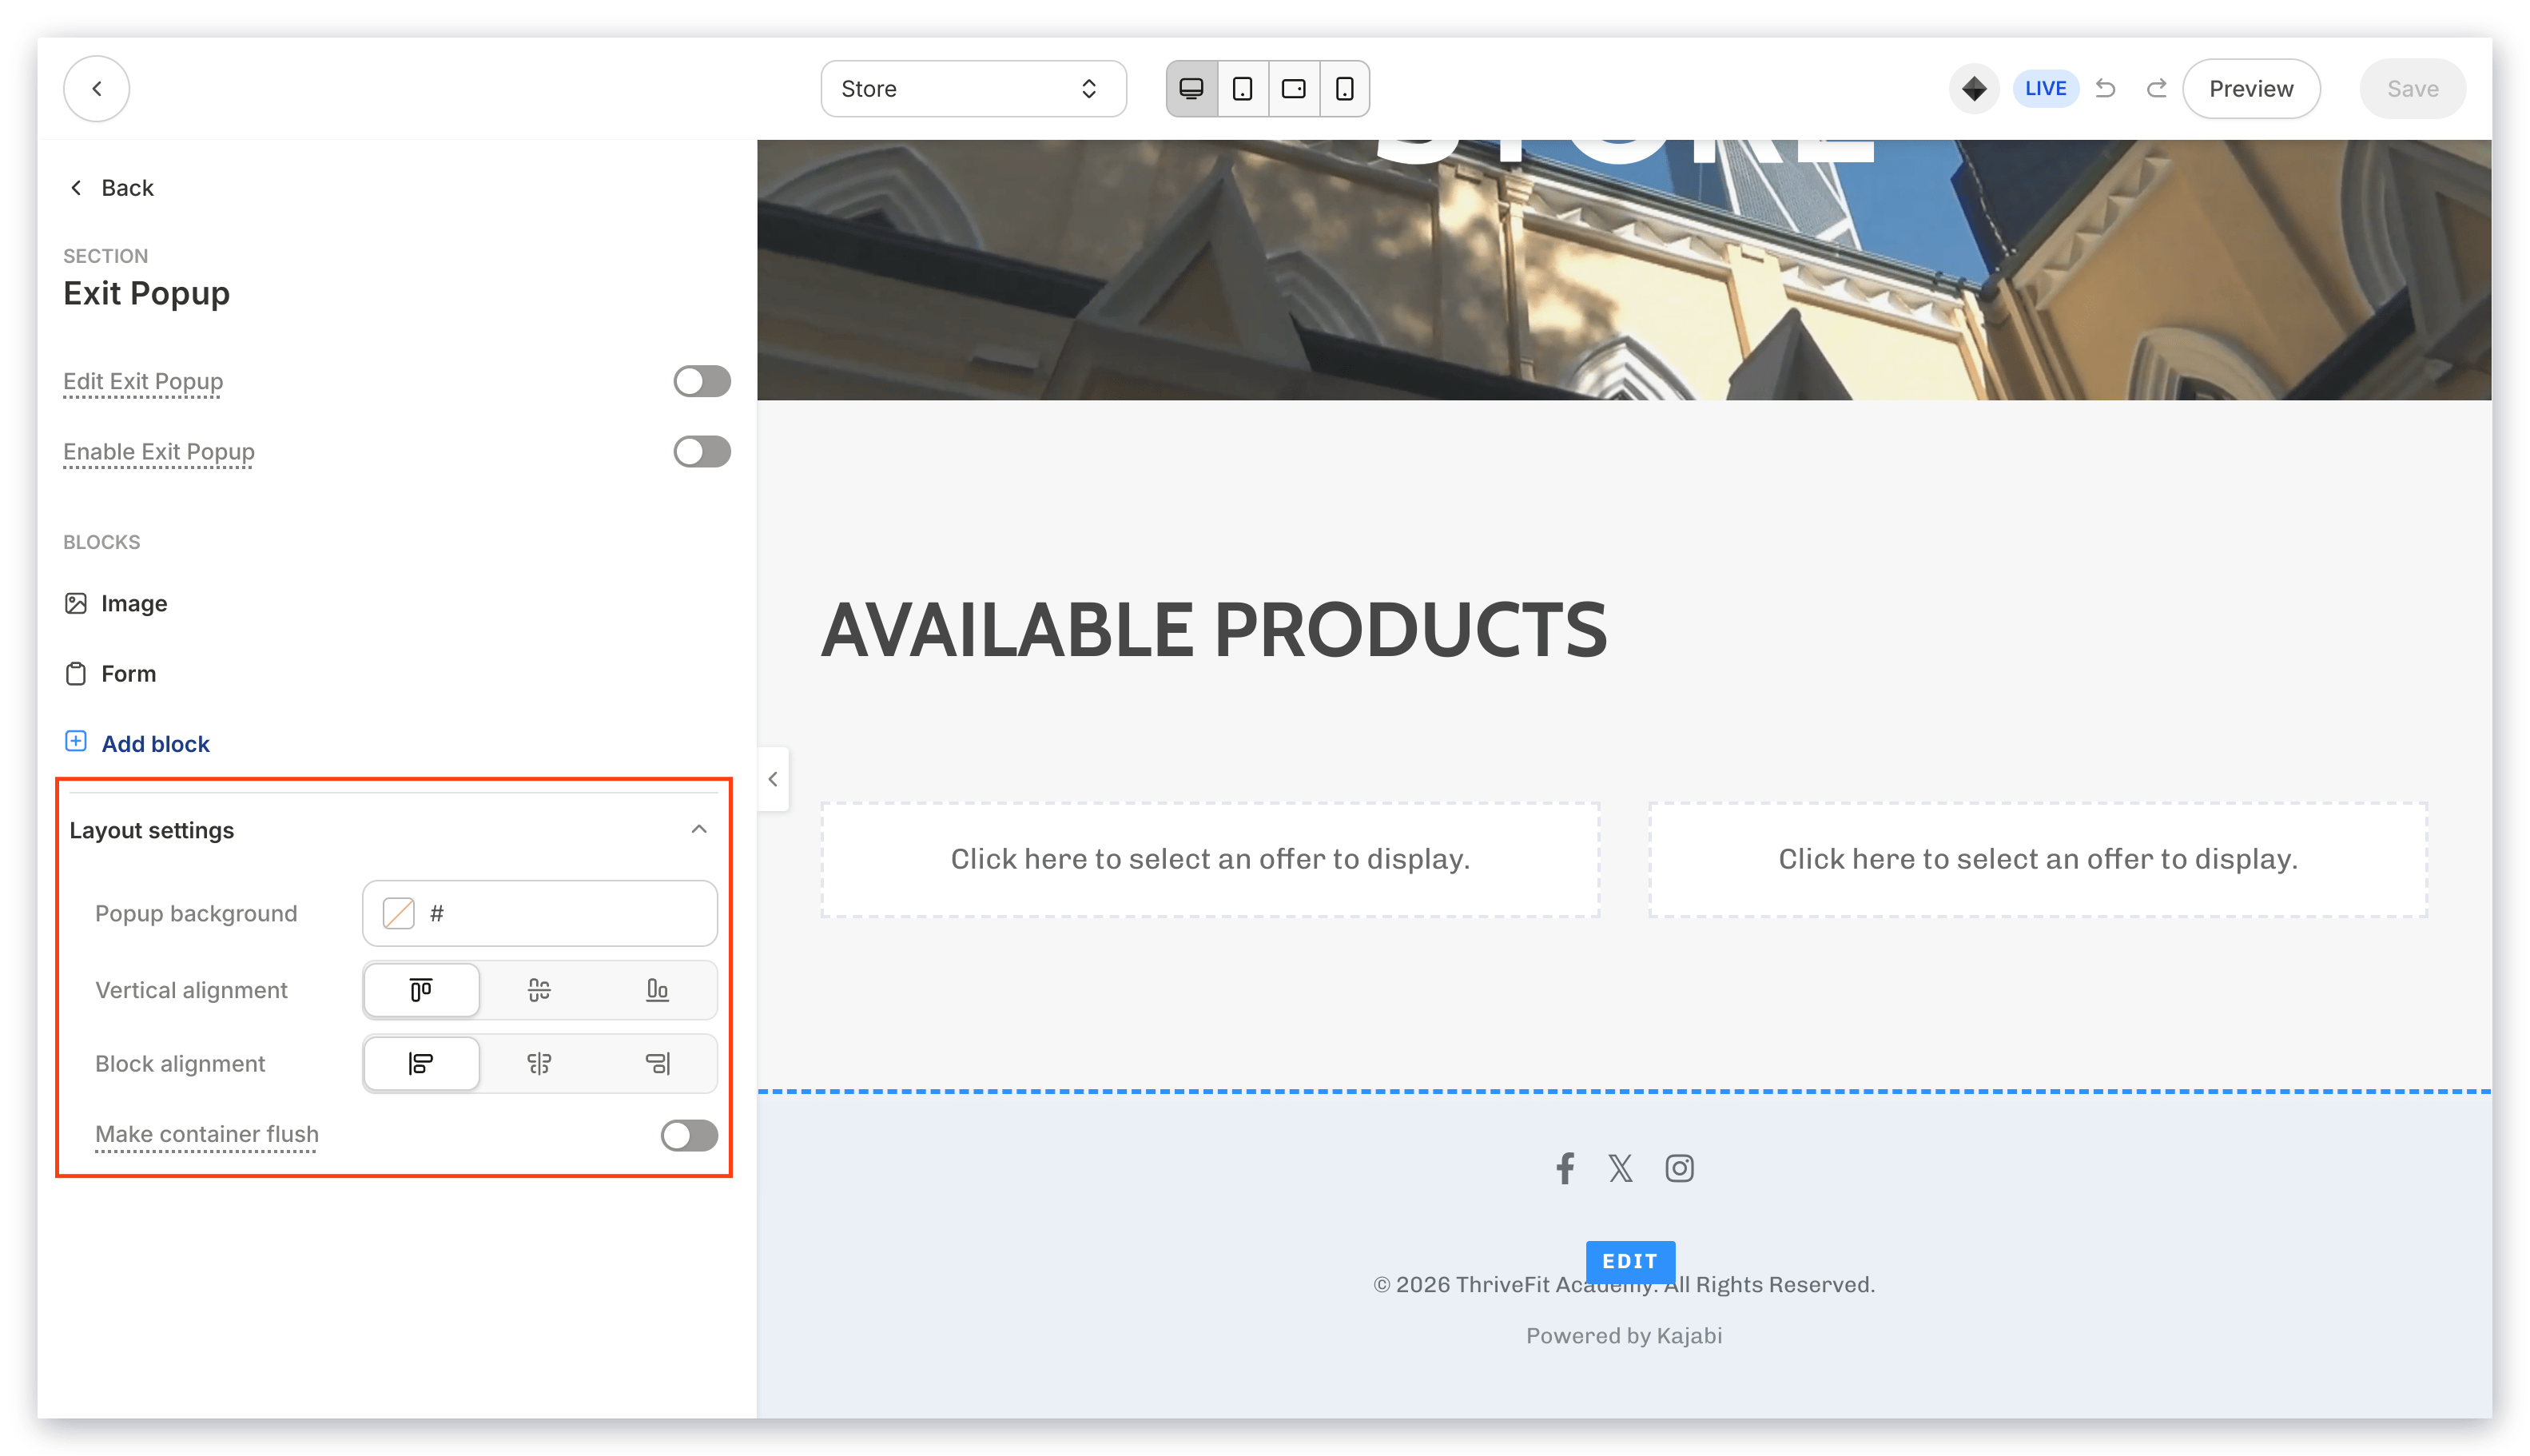Click the Form block clipboard icon
This screenshot has width=2530, height=1456.
coord(75,673)
